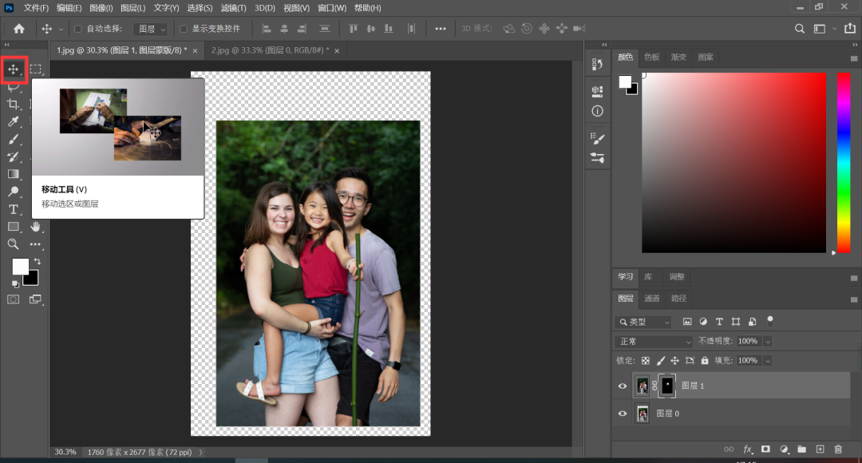Open the Color panel flyout menu
The image size is (862, 463).
(x=854, y=58)
